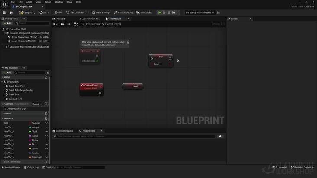Open the Compile options three-dot menu

pyautogui.click(x=34, y=13)
